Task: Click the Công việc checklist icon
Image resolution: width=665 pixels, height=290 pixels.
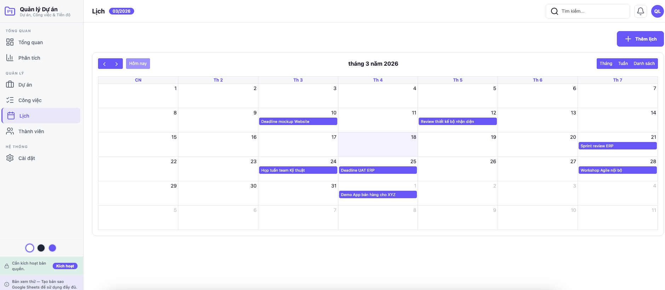Action: [10, 100]
